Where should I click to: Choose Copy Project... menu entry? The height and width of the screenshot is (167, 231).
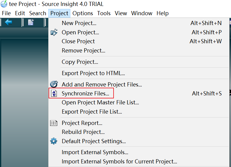[139, 62]
